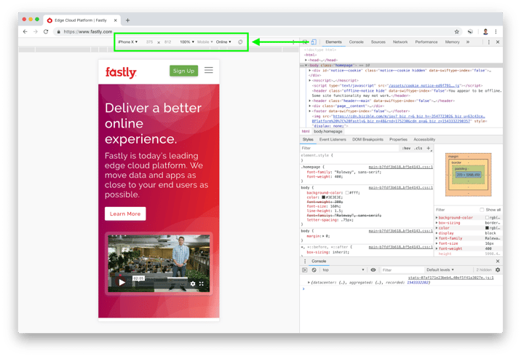Viewport: 521px width, 357px height.
Task: Switch to the Elements tab
Action: click(x=333, y=42)
